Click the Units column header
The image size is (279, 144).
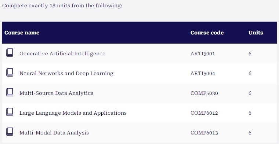pos(256,33)
